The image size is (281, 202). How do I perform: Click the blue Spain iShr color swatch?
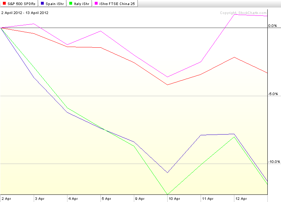(42, 3)
